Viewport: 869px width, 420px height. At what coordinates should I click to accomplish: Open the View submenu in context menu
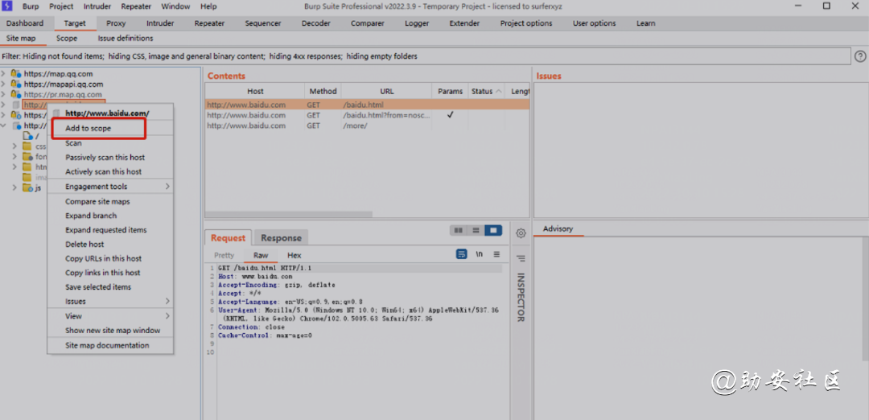pyautogui.click(x=110, y=316)
